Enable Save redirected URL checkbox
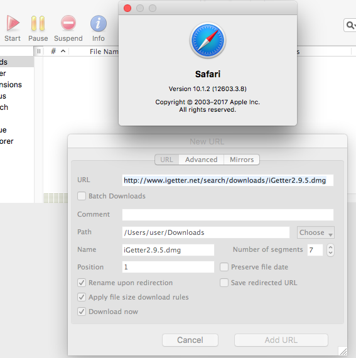Viewport: 356px width, 358px height. point(224,283)
